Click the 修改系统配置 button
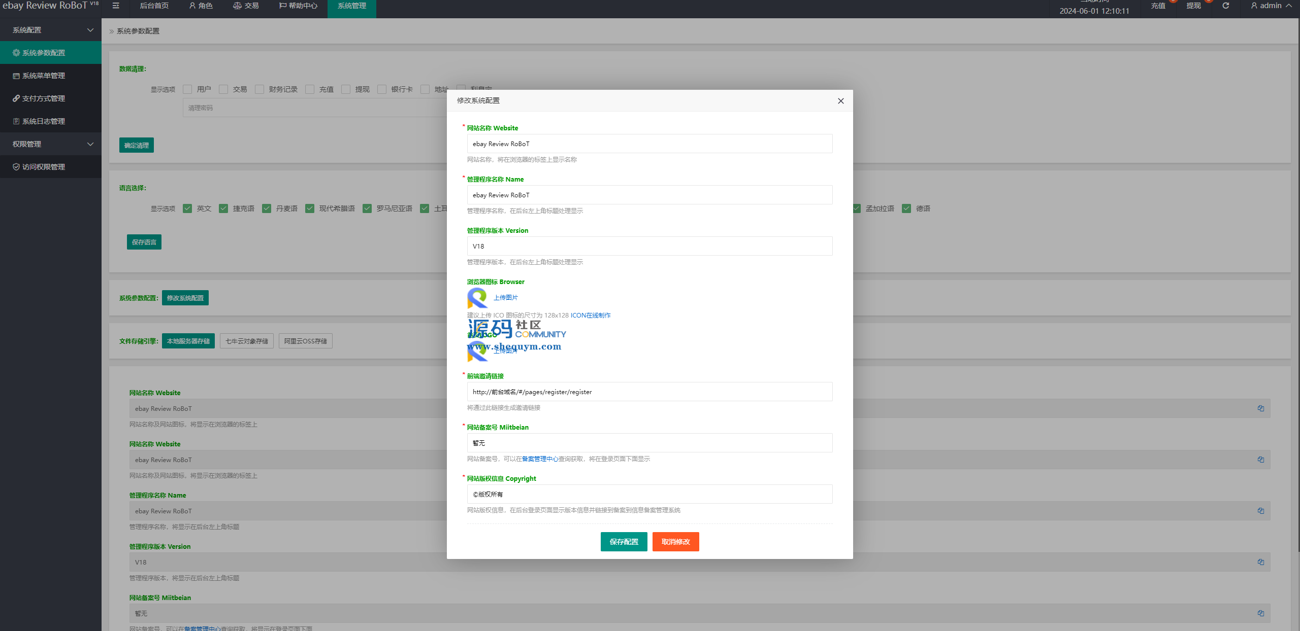Image resolution: width=1300 pixels, height=631 pixels. [x=185, y=298]
